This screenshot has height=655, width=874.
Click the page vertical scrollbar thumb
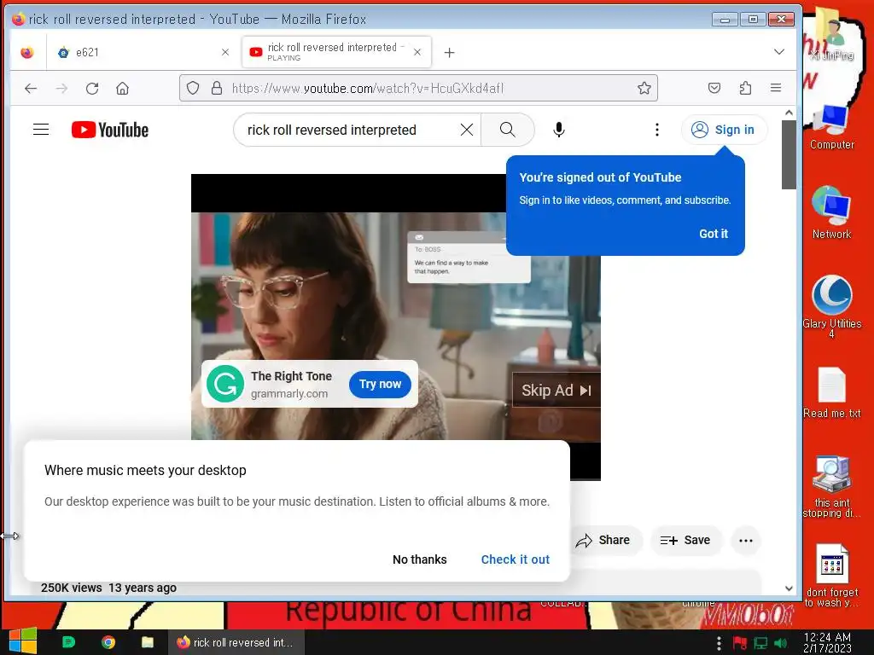789,154
